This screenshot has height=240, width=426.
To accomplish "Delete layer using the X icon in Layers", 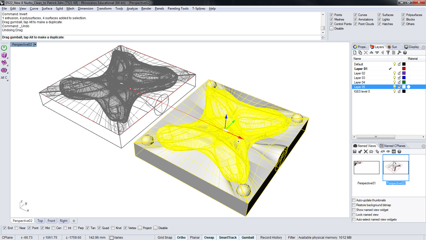I will [x=366, y=53].
